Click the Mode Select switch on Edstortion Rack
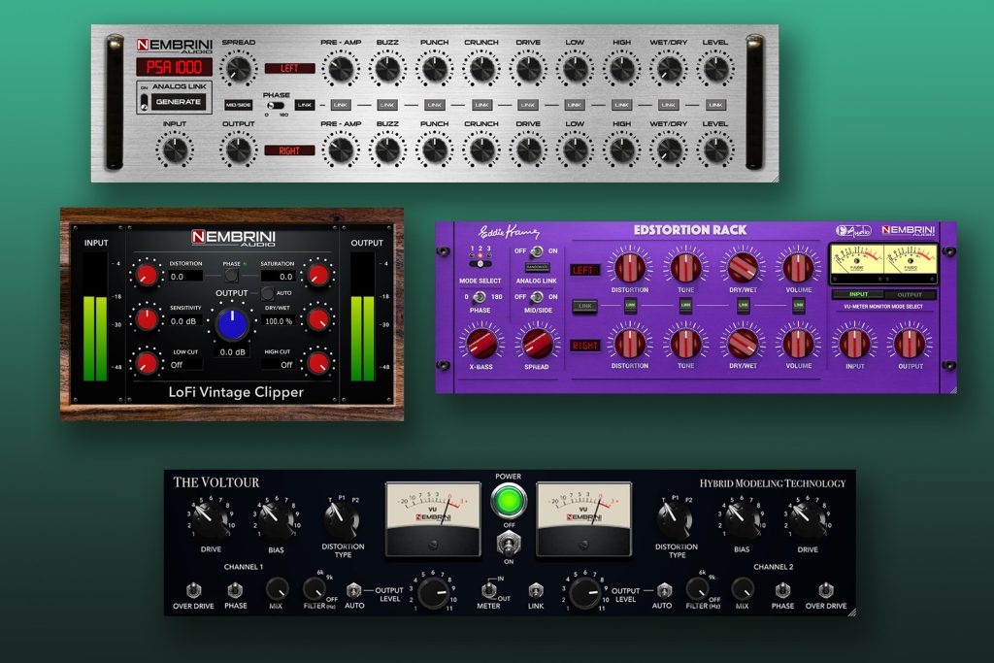 point(480,263)
